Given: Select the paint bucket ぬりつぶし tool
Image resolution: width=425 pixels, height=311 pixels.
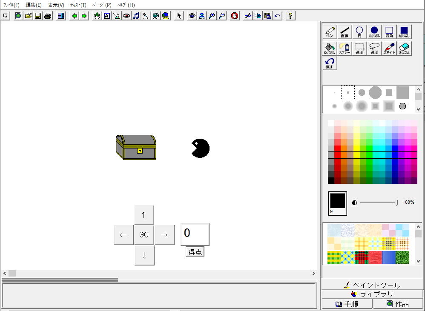Looking at the screenshot, I should (330, 49).
